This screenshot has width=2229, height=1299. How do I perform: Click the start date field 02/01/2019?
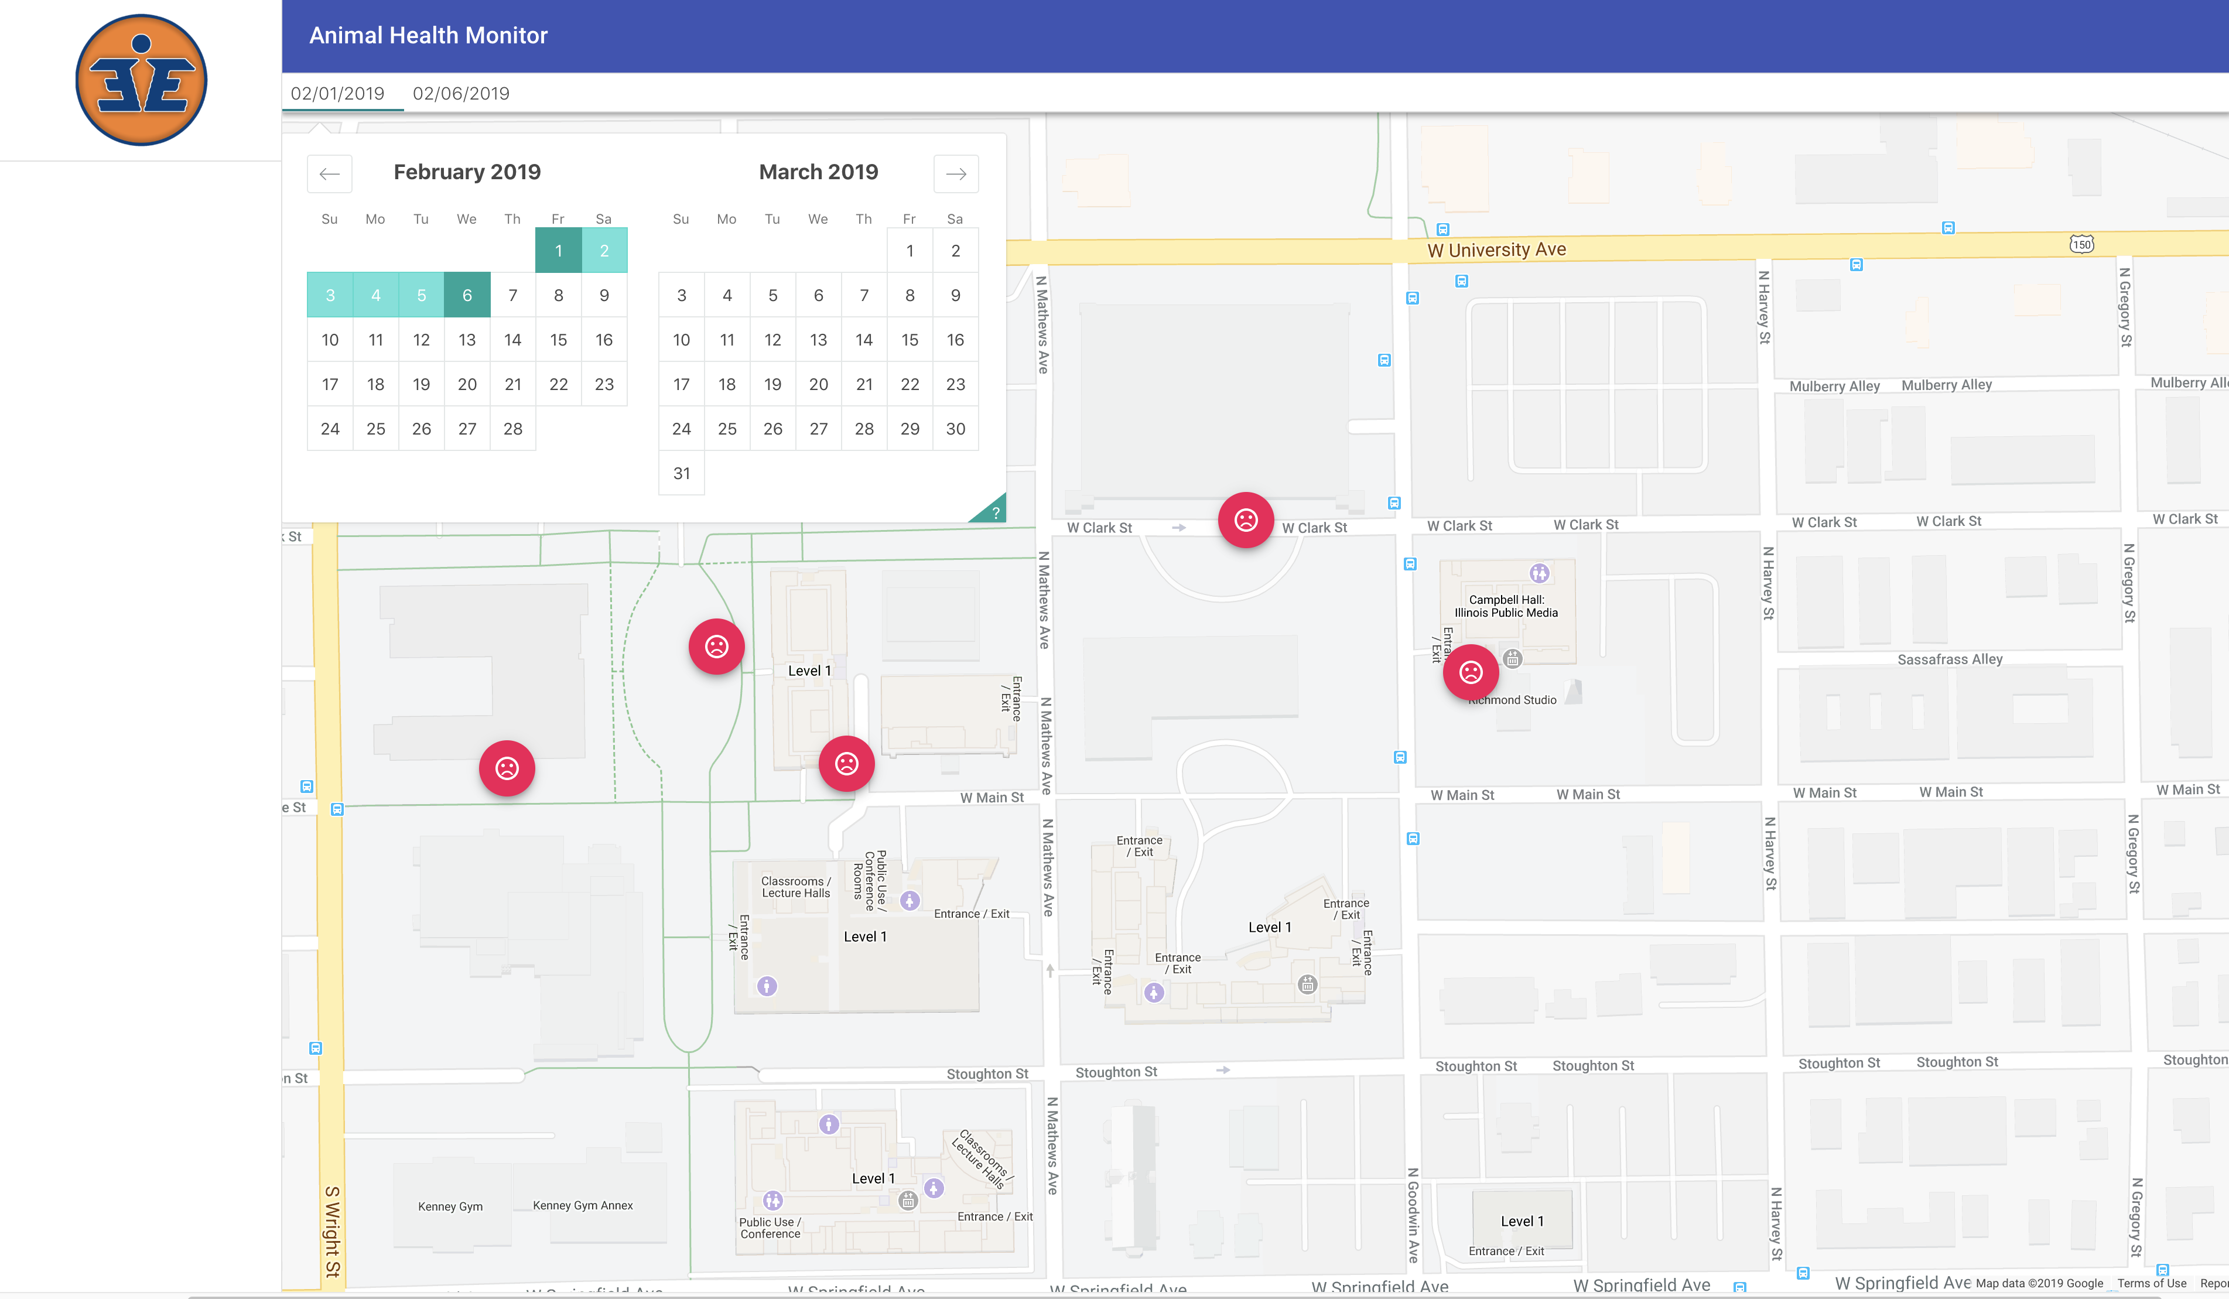pyautogui.click(x=338, y=94)
